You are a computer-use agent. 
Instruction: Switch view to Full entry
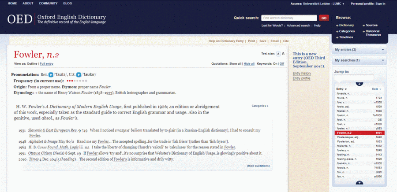pyautogui.click(x=46, y=64)
